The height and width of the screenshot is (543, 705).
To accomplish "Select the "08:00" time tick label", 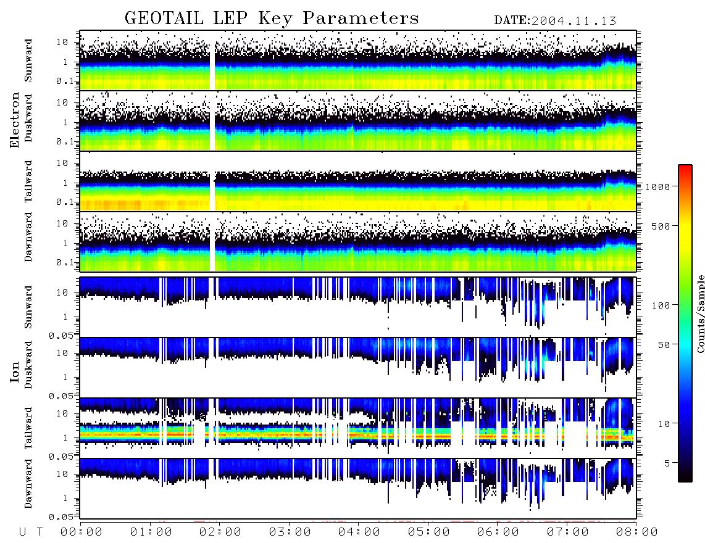I will pyautogui.click(x=637, y=533).
